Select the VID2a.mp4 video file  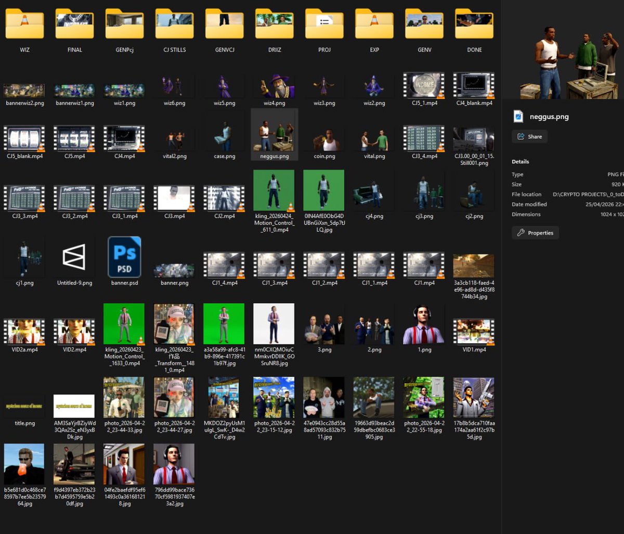[x=24, y=332]
